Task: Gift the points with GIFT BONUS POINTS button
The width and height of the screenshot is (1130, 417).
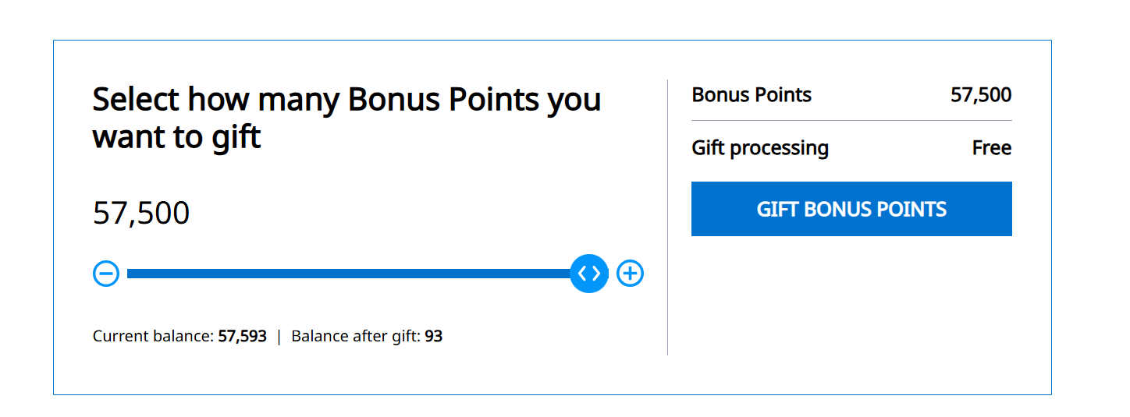Action: pyautogui.click(x=851, y=209)
